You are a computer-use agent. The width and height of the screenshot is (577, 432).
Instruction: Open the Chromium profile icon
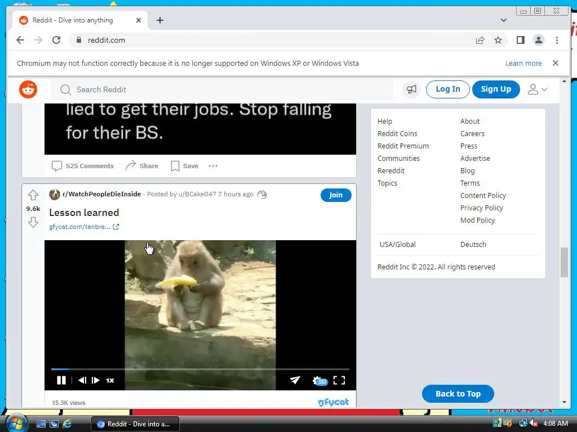[x=538, y=40]
